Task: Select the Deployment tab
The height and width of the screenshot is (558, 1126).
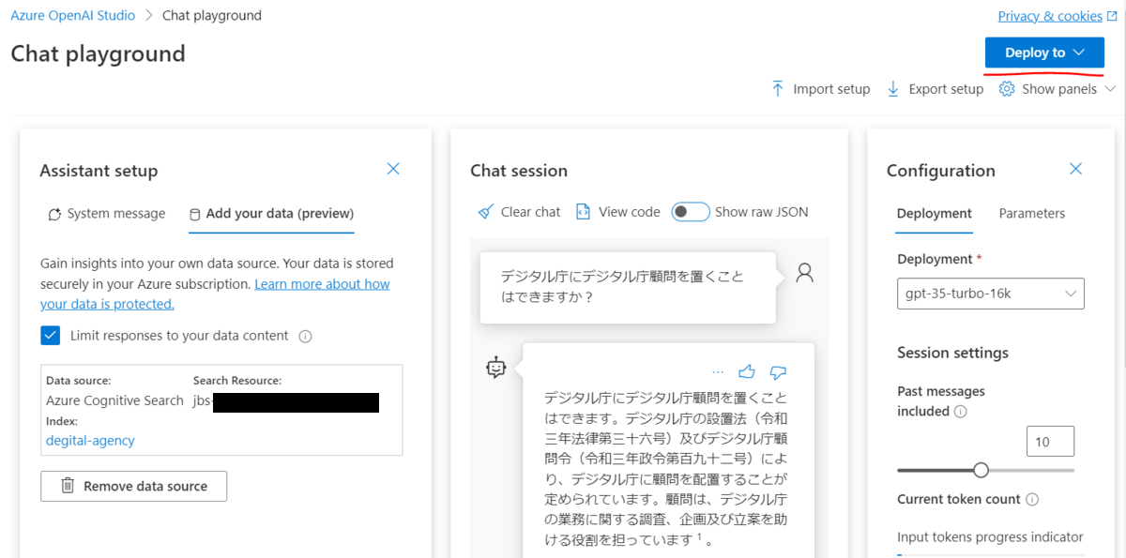Action: click(x=935, y=214)
